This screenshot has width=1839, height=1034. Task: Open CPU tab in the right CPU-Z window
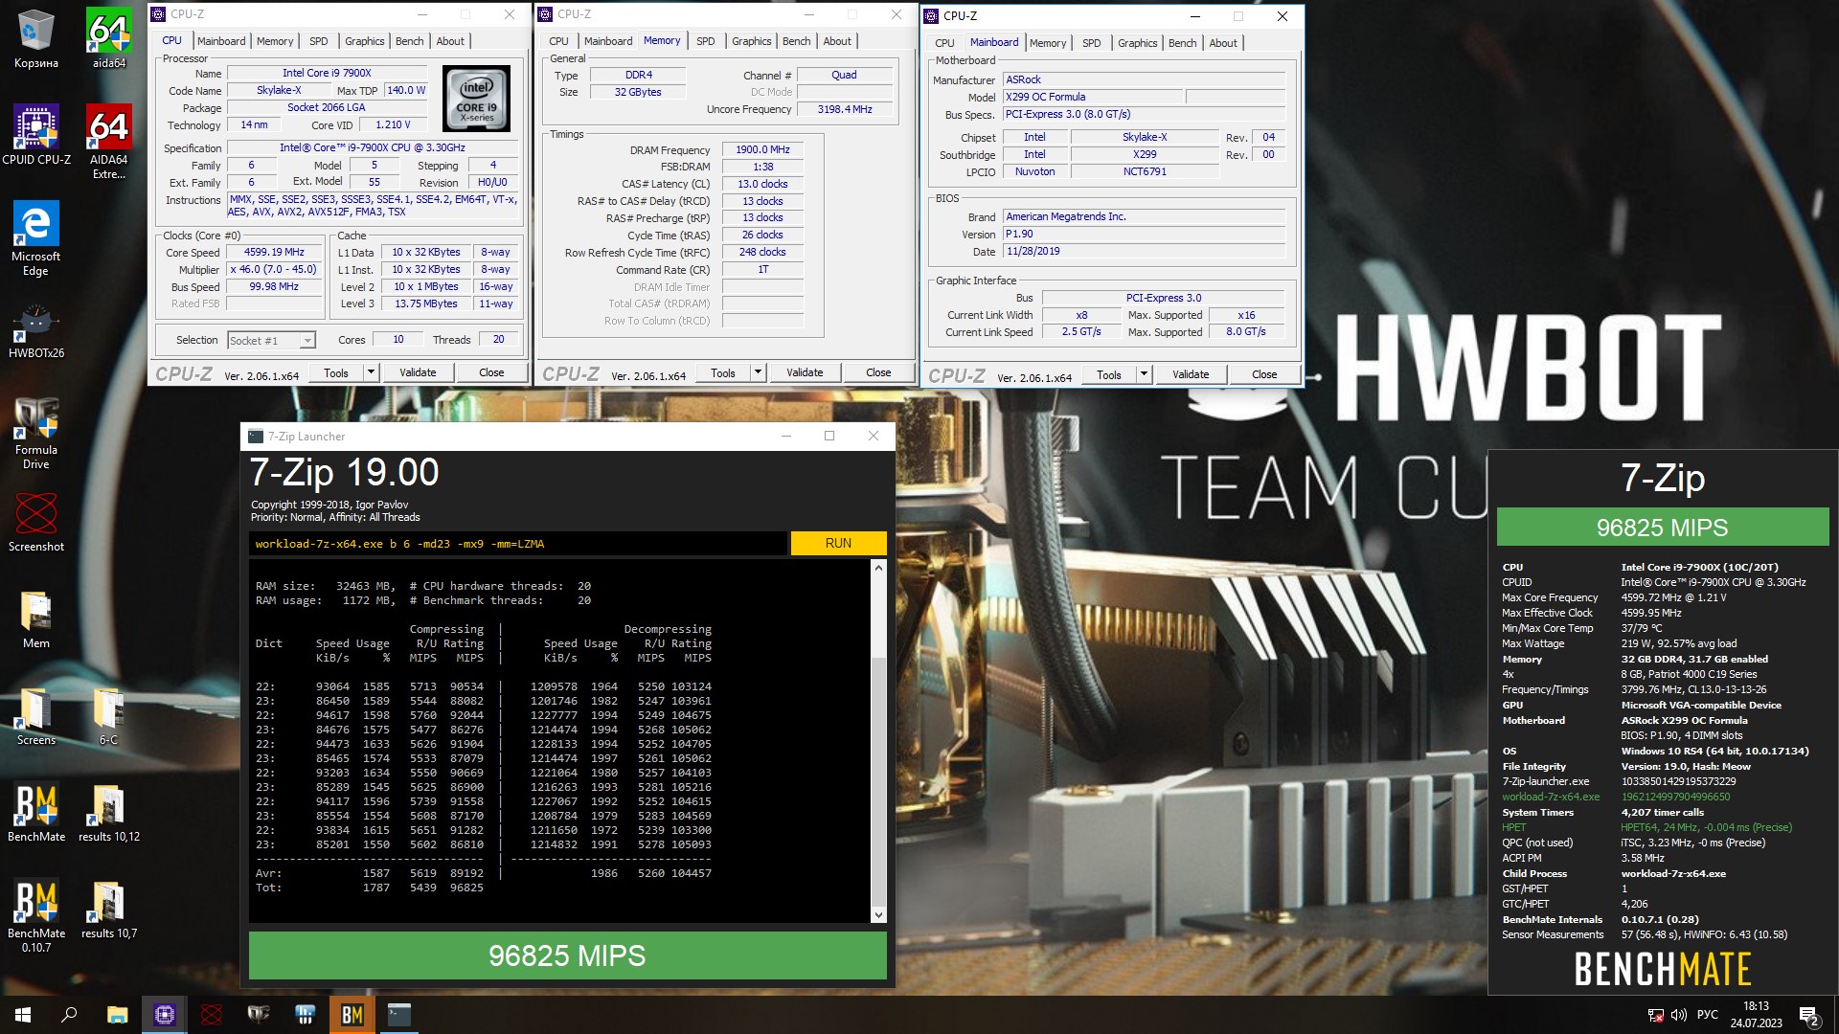(x=944, y=43)
